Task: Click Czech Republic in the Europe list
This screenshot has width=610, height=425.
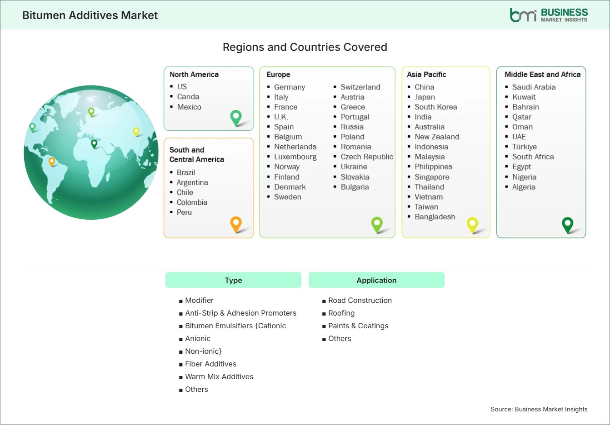Action: (x=367, y=157)
